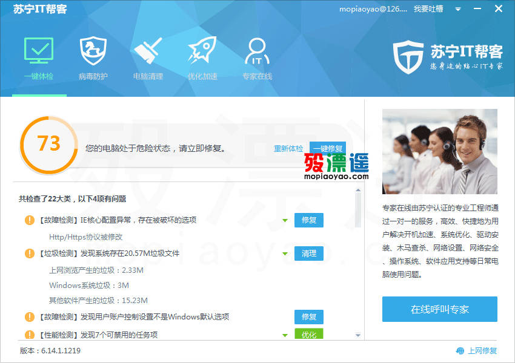This screenshot has height=363, width=515.
Task: Switch to the 病毒防护 tab label
Action: (x=93, y=76)
